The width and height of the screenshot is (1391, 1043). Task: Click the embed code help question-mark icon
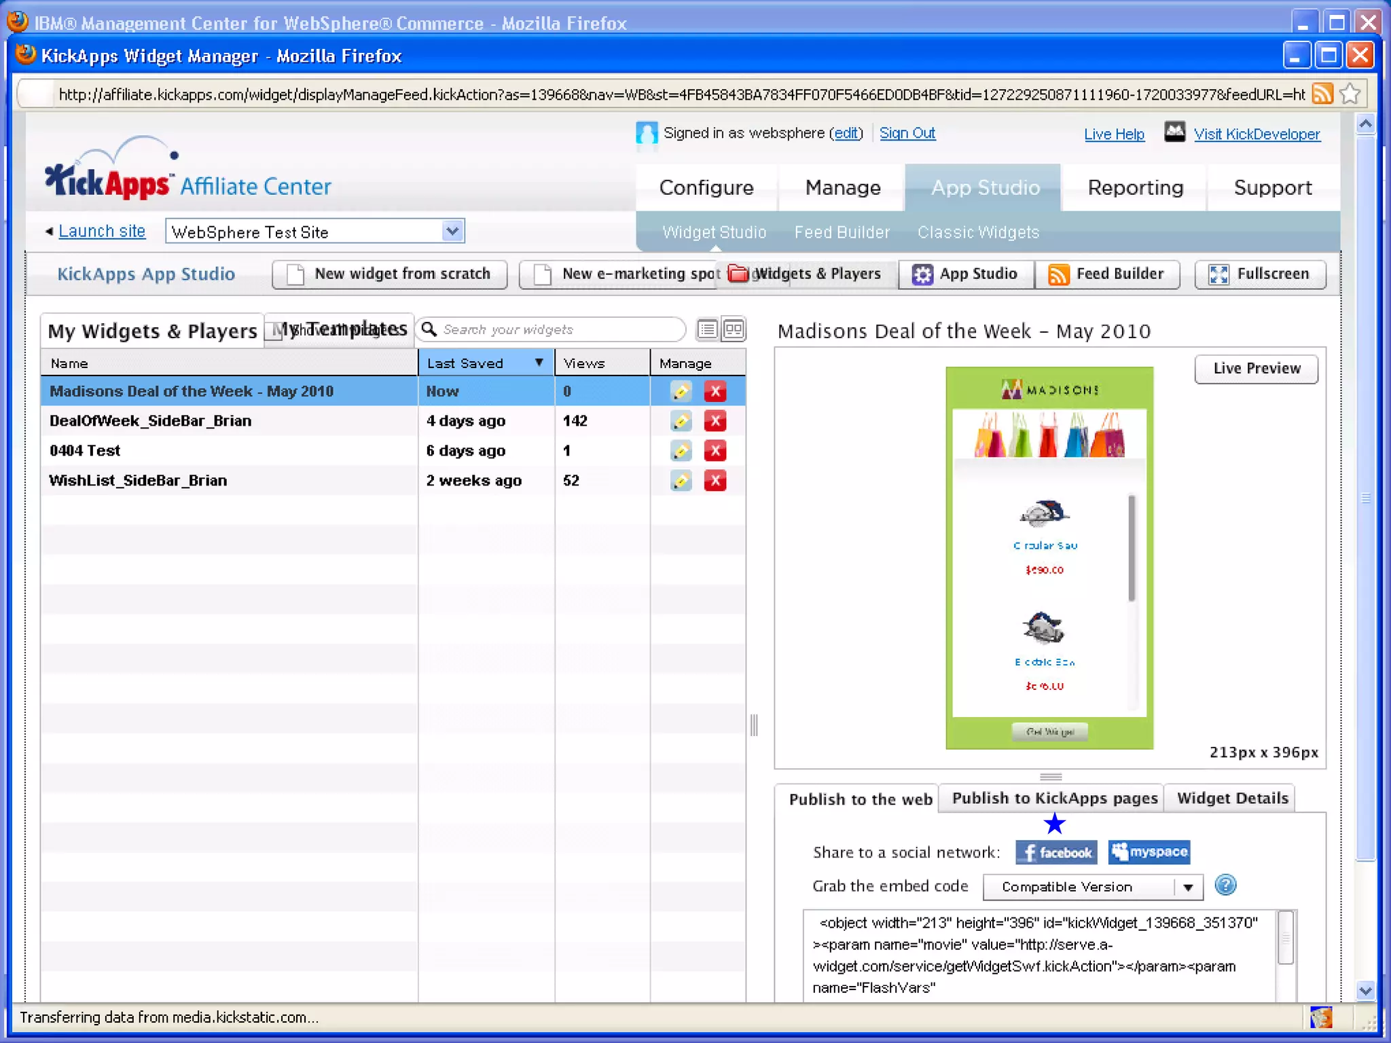[x=1225, y=885]
